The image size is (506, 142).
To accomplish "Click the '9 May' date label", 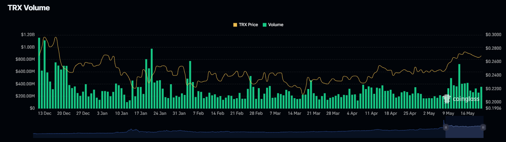I will tap(448, 114).
